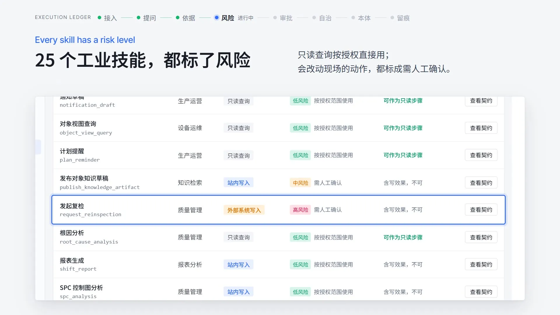Click the 低风险 badge in 计划提醒 row

click(300, 155)
